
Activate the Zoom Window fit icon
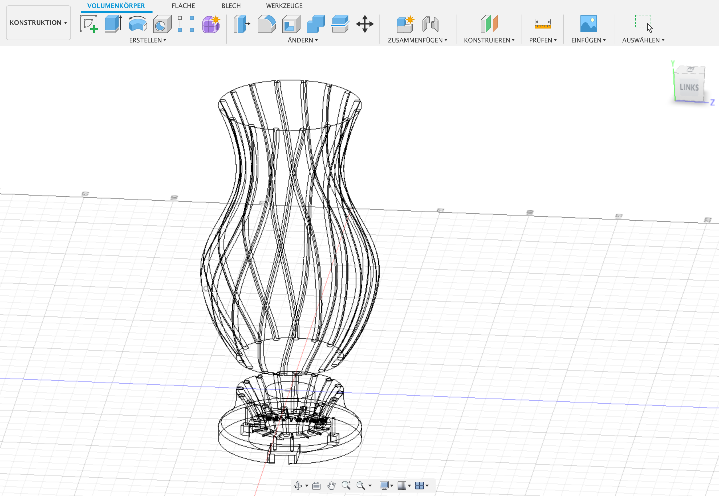[361, 485]
